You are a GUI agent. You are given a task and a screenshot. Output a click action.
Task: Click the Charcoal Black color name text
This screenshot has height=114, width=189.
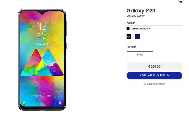tap(141, 29)
